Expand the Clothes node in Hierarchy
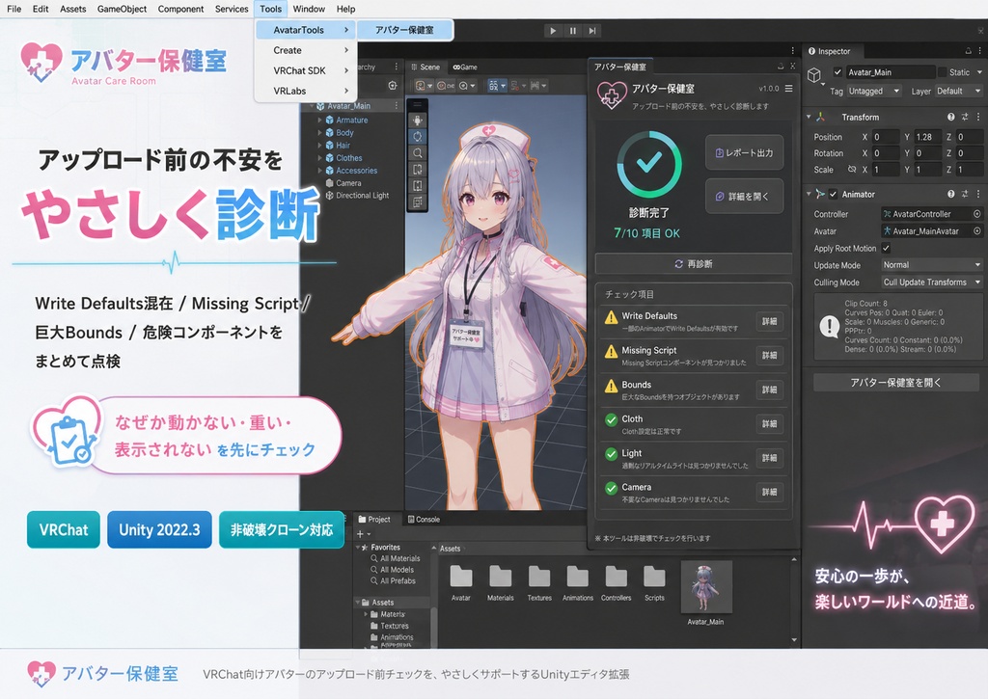Image resolution: width=988 pixels, height=699 pixels. 320,158
